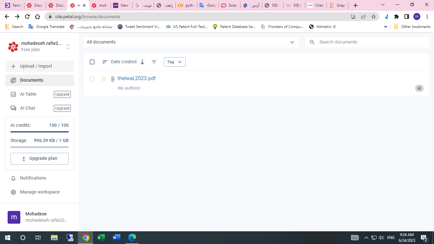Click the address bar URL
This screenshot has width=434, height=244.
click(x=88, y=17)
